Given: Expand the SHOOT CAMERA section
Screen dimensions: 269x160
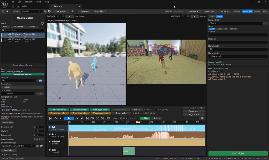Looking at the screenshot, I should 3,110.
